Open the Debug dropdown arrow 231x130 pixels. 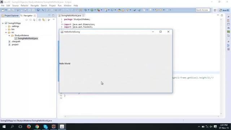click(88, 10)
